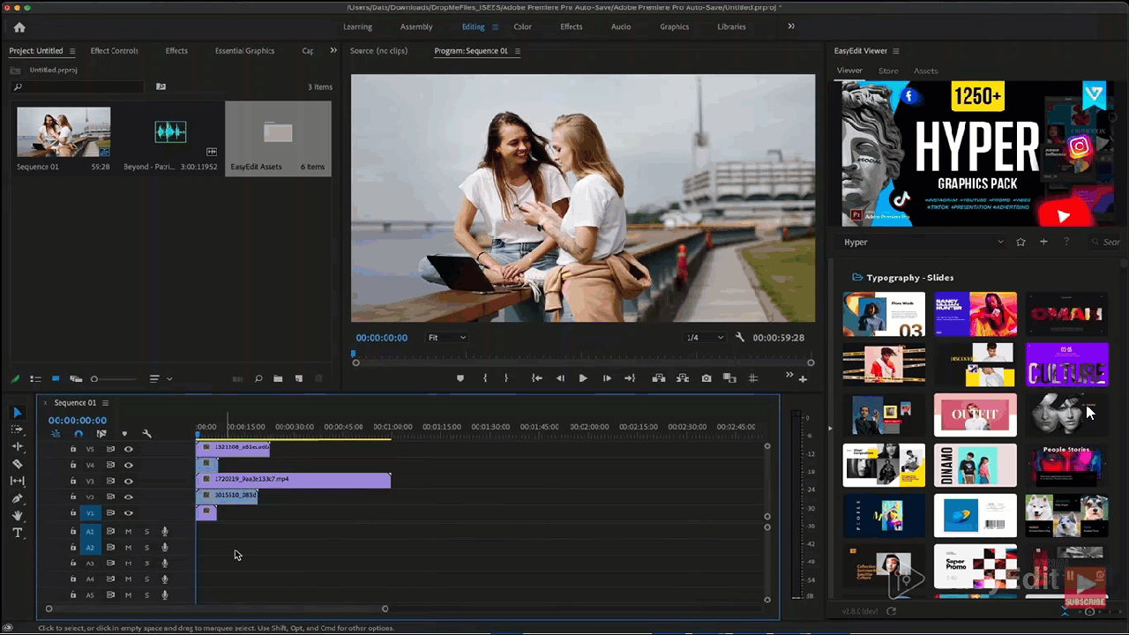Image resolution: width=1129 pixels, height=635 pixels.
Task: Select the Type tool
Action: coord(18,529)
